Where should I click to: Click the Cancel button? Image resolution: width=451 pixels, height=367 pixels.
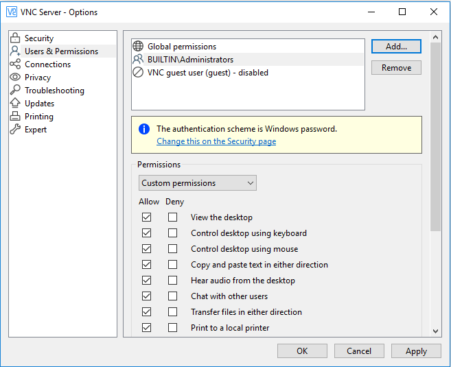pyautogui.click(x=359, y=351)
